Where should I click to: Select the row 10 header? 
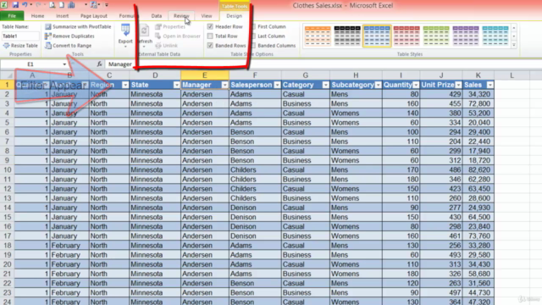7,169
